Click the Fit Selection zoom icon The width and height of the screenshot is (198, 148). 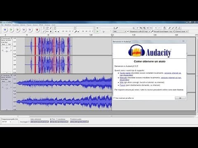pos(176,28)
